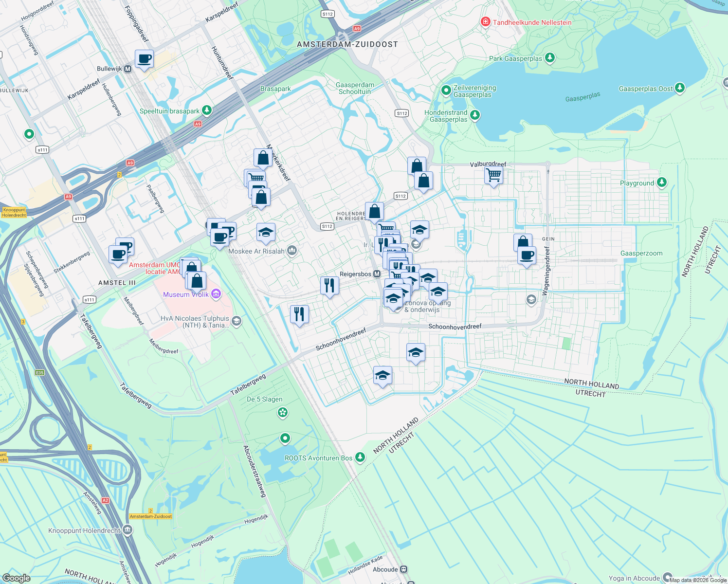Select the Zeilvereniging Gaasperplas marker
The width and height of the screenshot is (728, 584).
pyautogui.click(x=446, y=90)
